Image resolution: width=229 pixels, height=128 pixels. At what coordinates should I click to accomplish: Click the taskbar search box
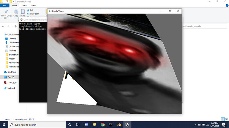[37, 125]
